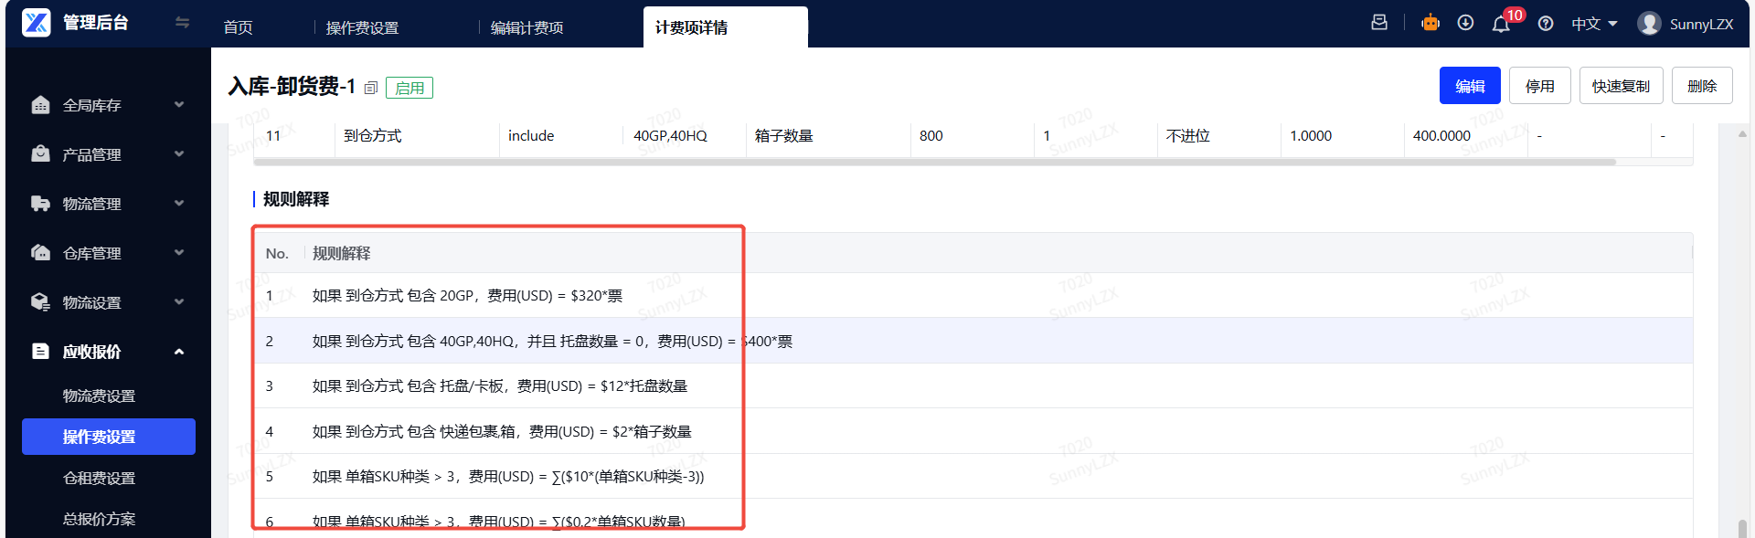The image size is (1755, 538).
Task: Click the 快速复制 button
Action: coord(1621,86)
